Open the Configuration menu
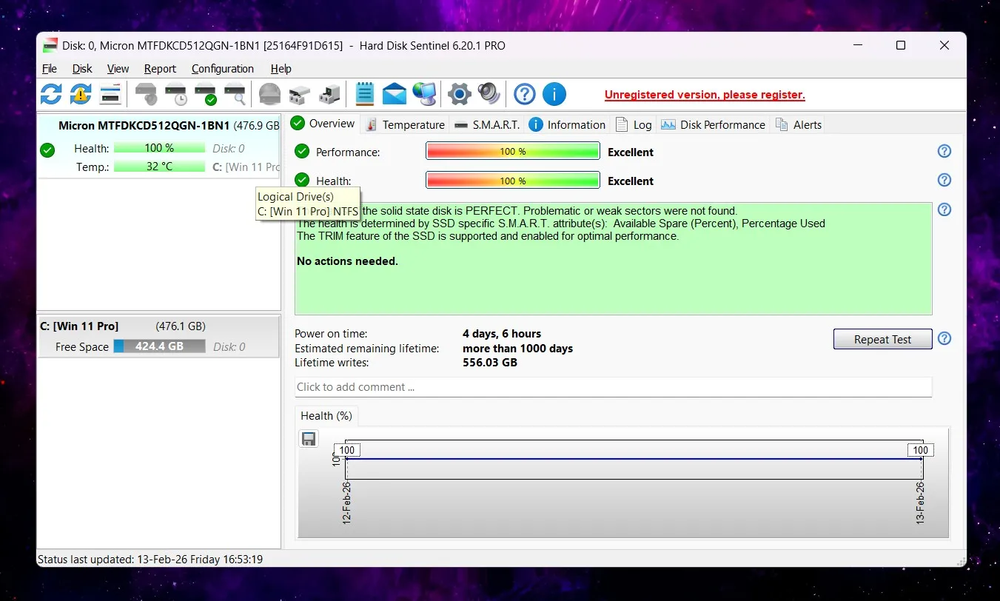Screen dimensions: 1000x601 pos(222,69)
